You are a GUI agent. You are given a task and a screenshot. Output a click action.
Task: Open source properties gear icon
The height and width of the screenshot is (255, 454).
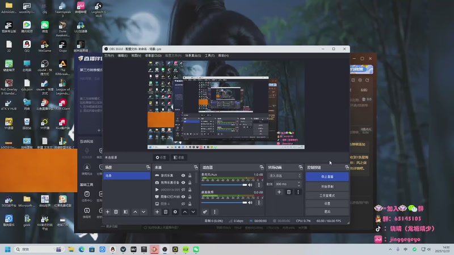pyautogui.click(x=175, y=211)
